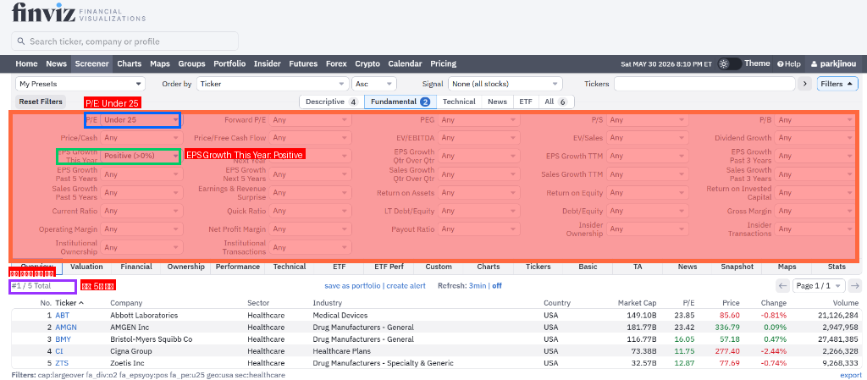
Task: Open Forex in the navigation bar
Action: point(336,63)
